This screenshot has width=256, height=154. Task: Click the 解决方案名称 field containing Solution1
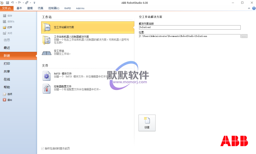190,27
